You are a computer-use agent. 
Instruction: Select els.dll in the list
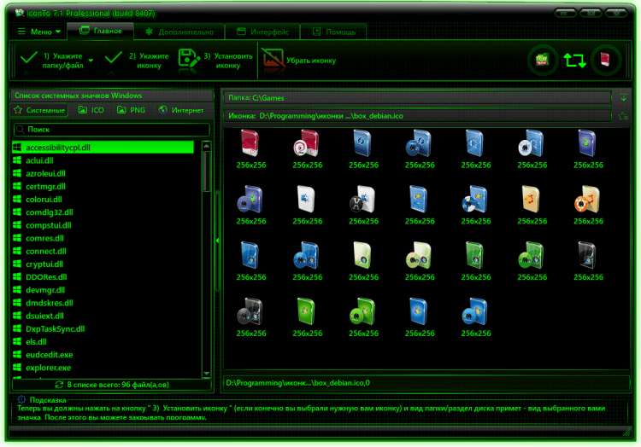coord(103,342)
